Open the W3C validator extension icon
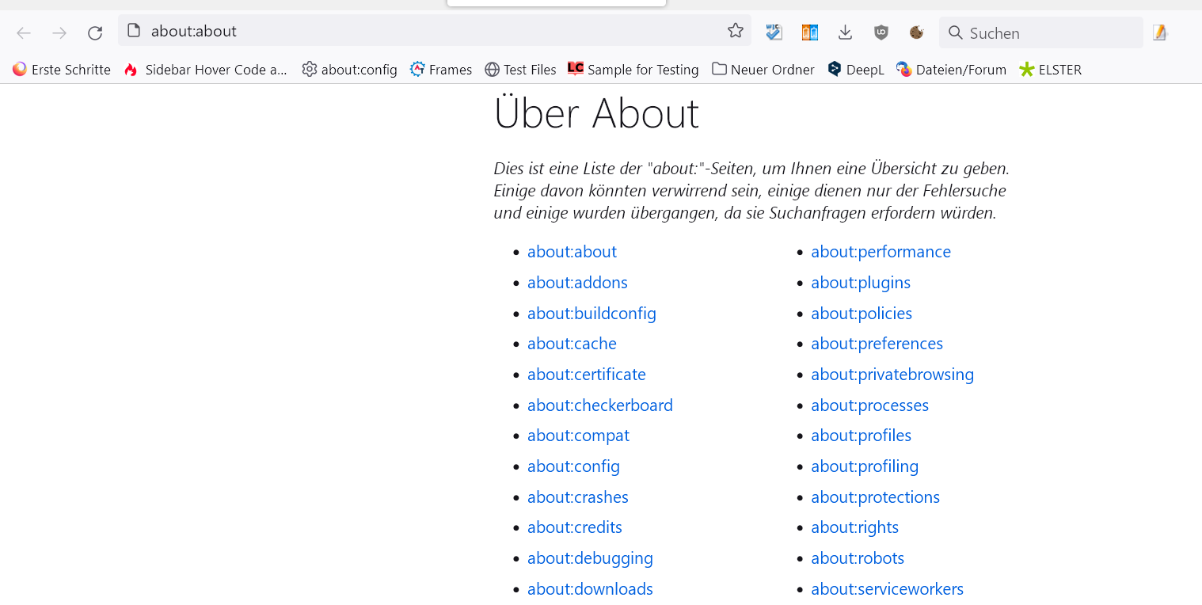Screen dimensions: 1202x605 tap(774, 32)
